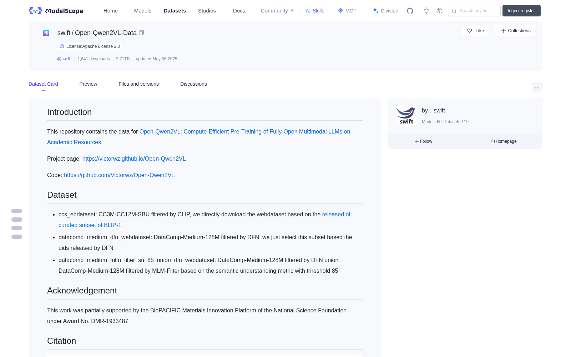Open the Studios menu item

point(207,11)
